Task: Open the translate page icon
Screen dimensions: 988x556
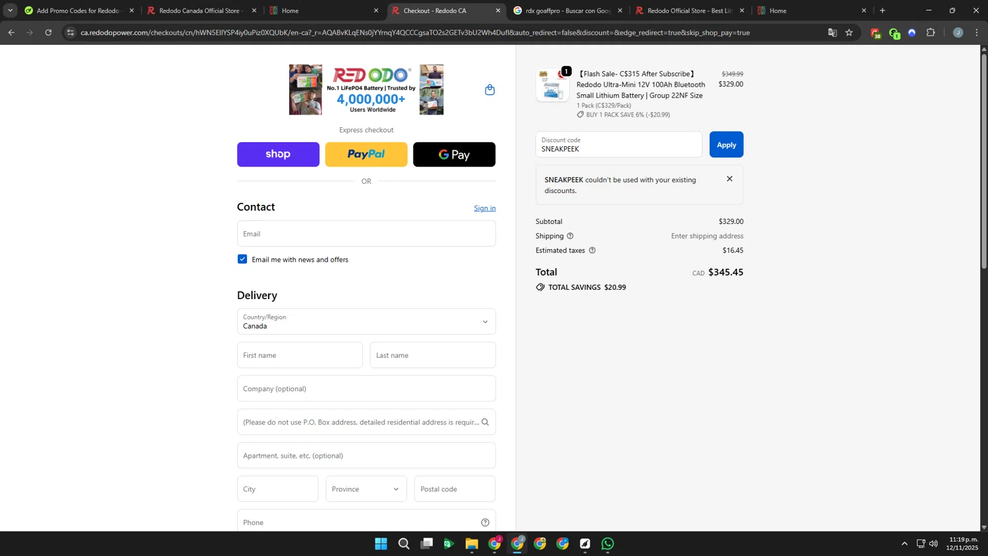Action: tap(832, 32)
